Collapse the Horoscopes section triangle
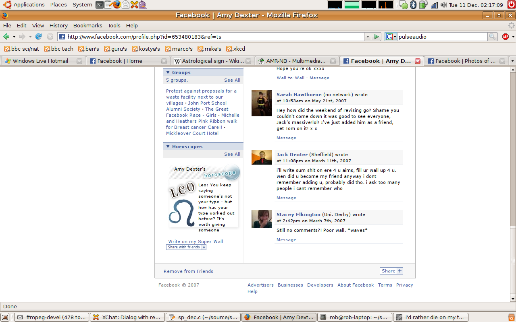This screenshot has height=322, width=516. pyautogui.click(x=168, y=147)
